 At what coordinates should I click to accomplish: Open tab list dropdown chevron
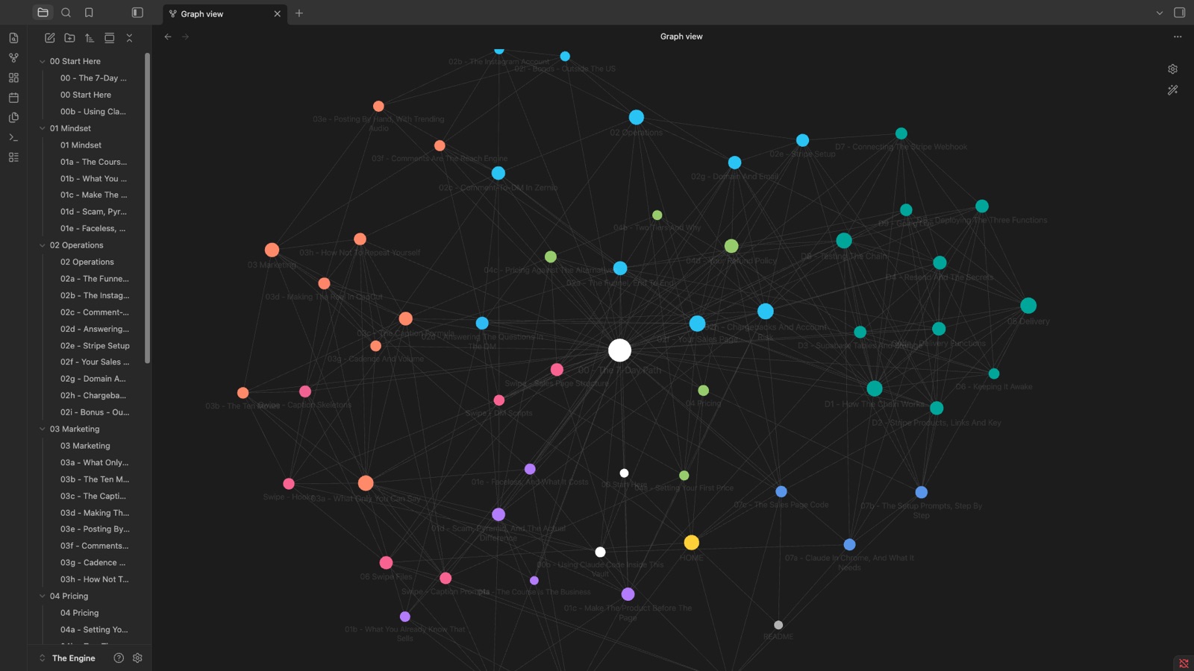click(x=1159, y=13)
